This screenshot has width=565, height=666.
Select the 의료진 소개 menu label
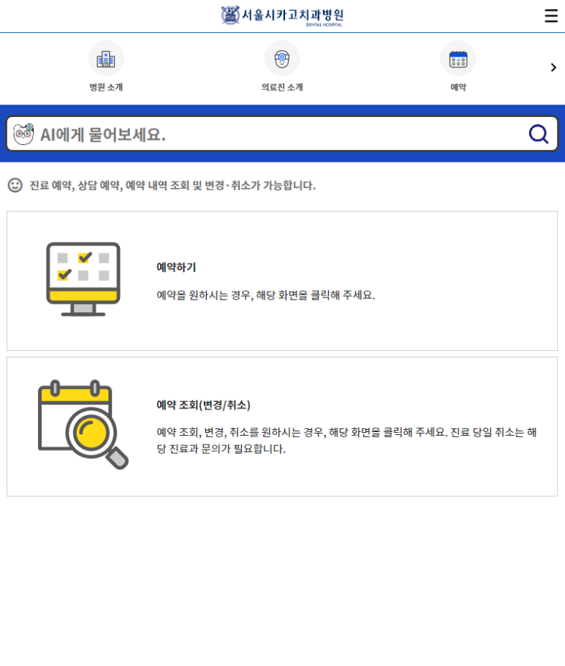[282, 87]
